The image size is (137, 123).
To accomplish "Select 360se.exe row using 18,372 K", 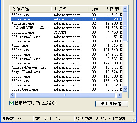I will 66,85.
